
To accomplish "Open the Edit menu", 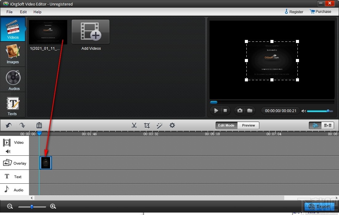I will [x=23, y=12].
